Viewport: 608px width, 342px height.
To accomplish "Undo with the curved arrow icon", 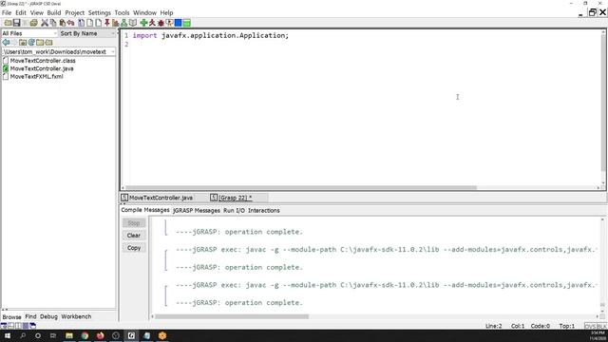I will pos(70,23).
